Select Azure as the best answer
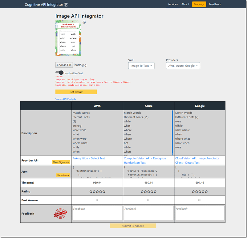Viewport: 247px width, 238px height. [148, 200]
